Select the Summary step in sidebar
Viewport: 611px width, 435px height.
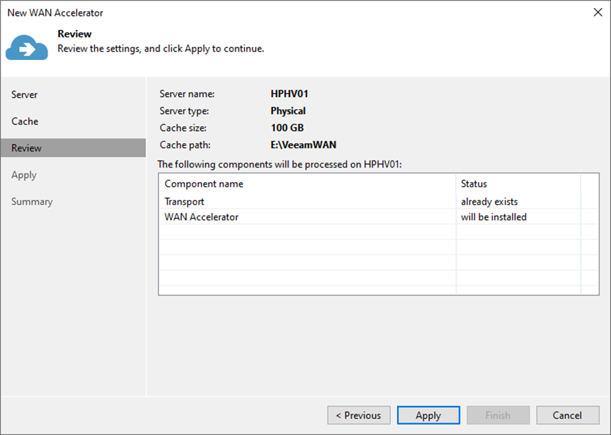coord(32,201)
